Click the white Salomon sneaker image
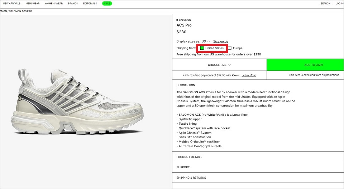 coord(77,101)
